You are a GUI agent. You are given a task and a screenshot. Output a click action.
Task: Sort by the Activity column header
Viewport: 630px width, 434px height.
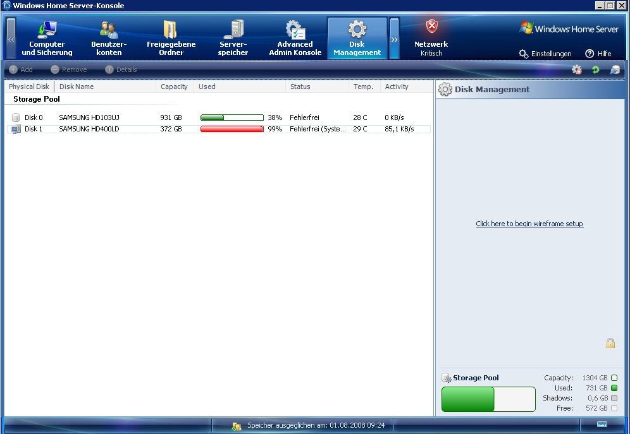click(x=406, y=87)
